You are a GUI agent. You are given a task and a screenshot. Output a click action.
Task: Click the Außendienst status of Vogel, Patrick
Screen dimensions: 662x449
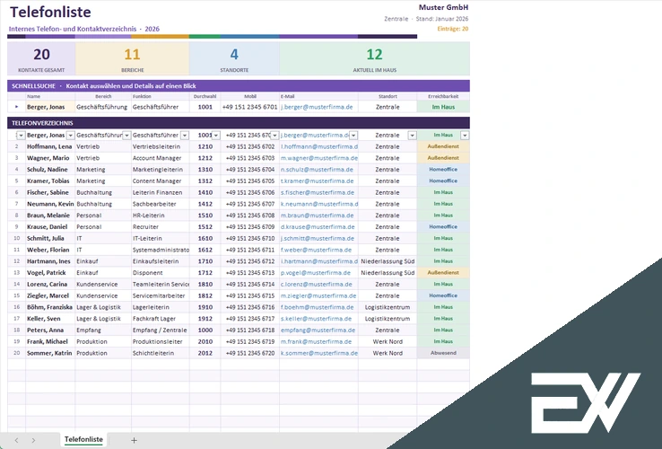click(x=443, y=273)
